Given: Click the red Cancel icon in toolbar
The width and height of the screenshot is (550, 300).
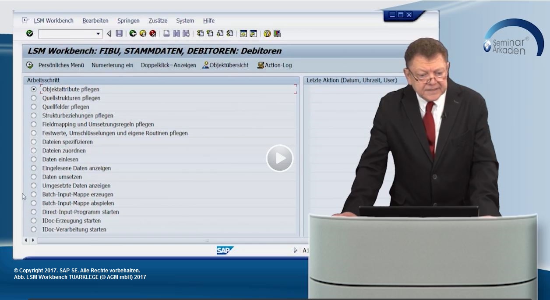Looking at the screenshot, I should 152,33.
